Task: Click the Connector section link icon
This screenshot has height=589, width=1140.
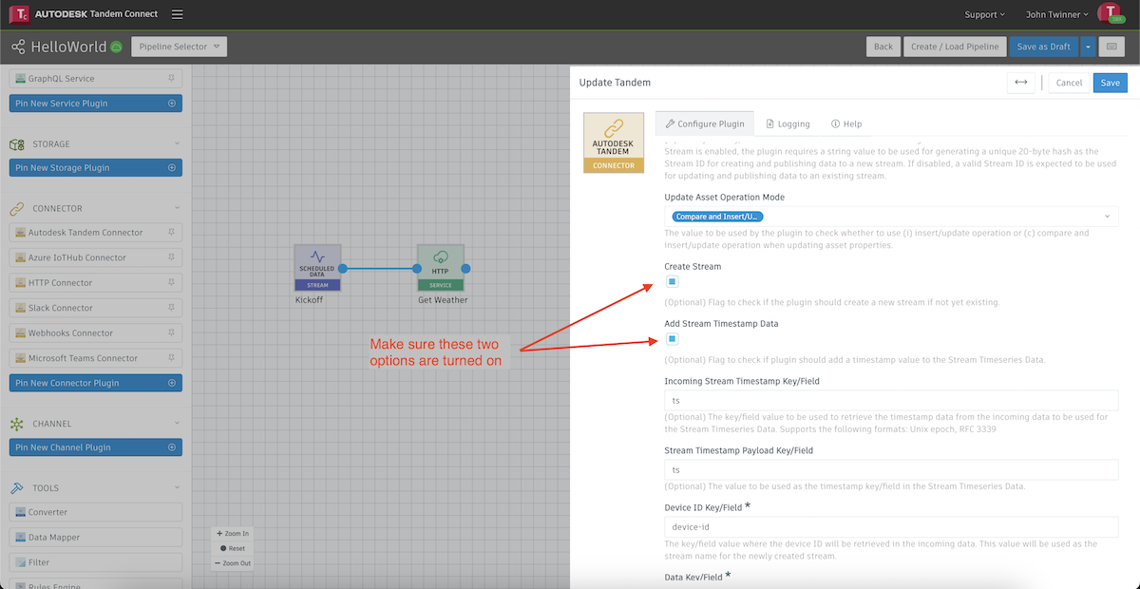Action: point(16,208)
